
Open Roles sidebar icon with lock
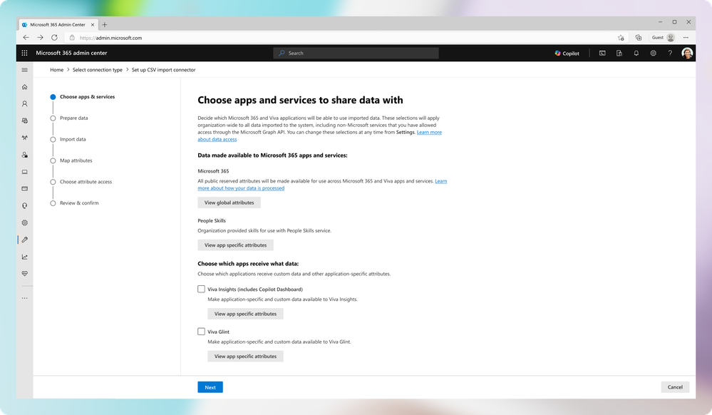tap(24, 155)
